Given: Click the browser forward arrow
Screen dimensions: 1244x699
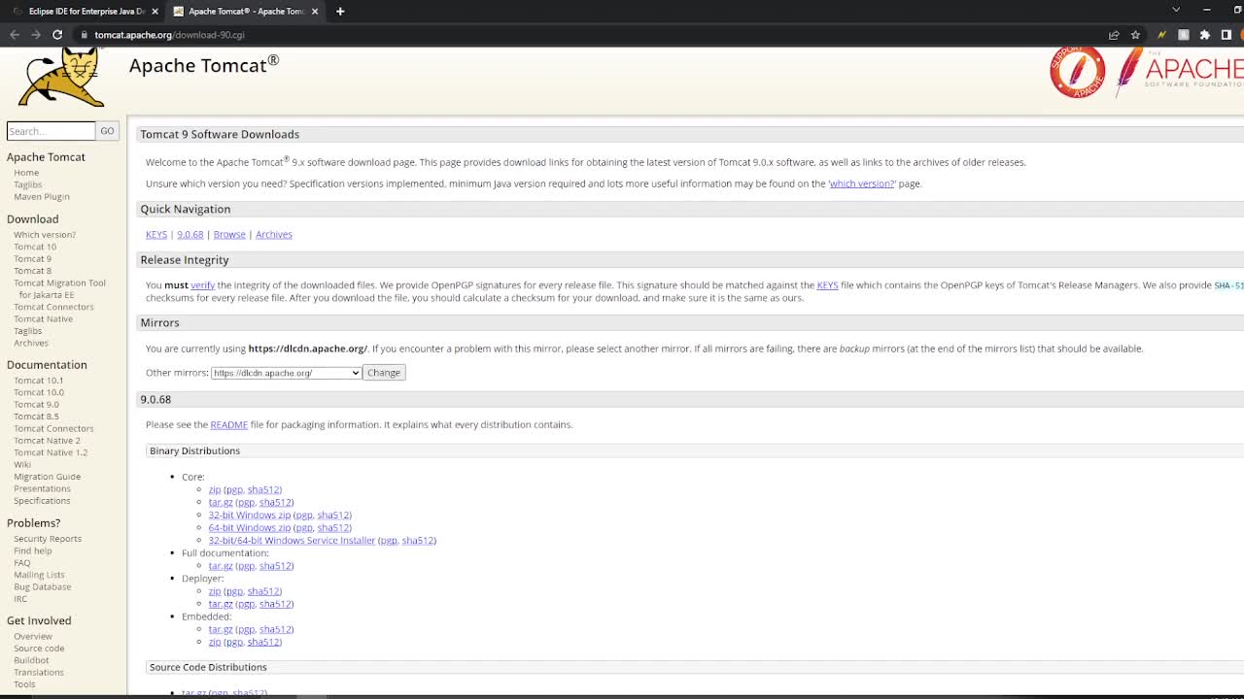Looking at the screenshot, I should coord(36,35).
